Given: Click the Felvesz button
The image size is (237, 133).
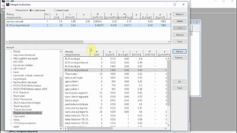Looking at the screenshot, I should click(x=180, y=52).
